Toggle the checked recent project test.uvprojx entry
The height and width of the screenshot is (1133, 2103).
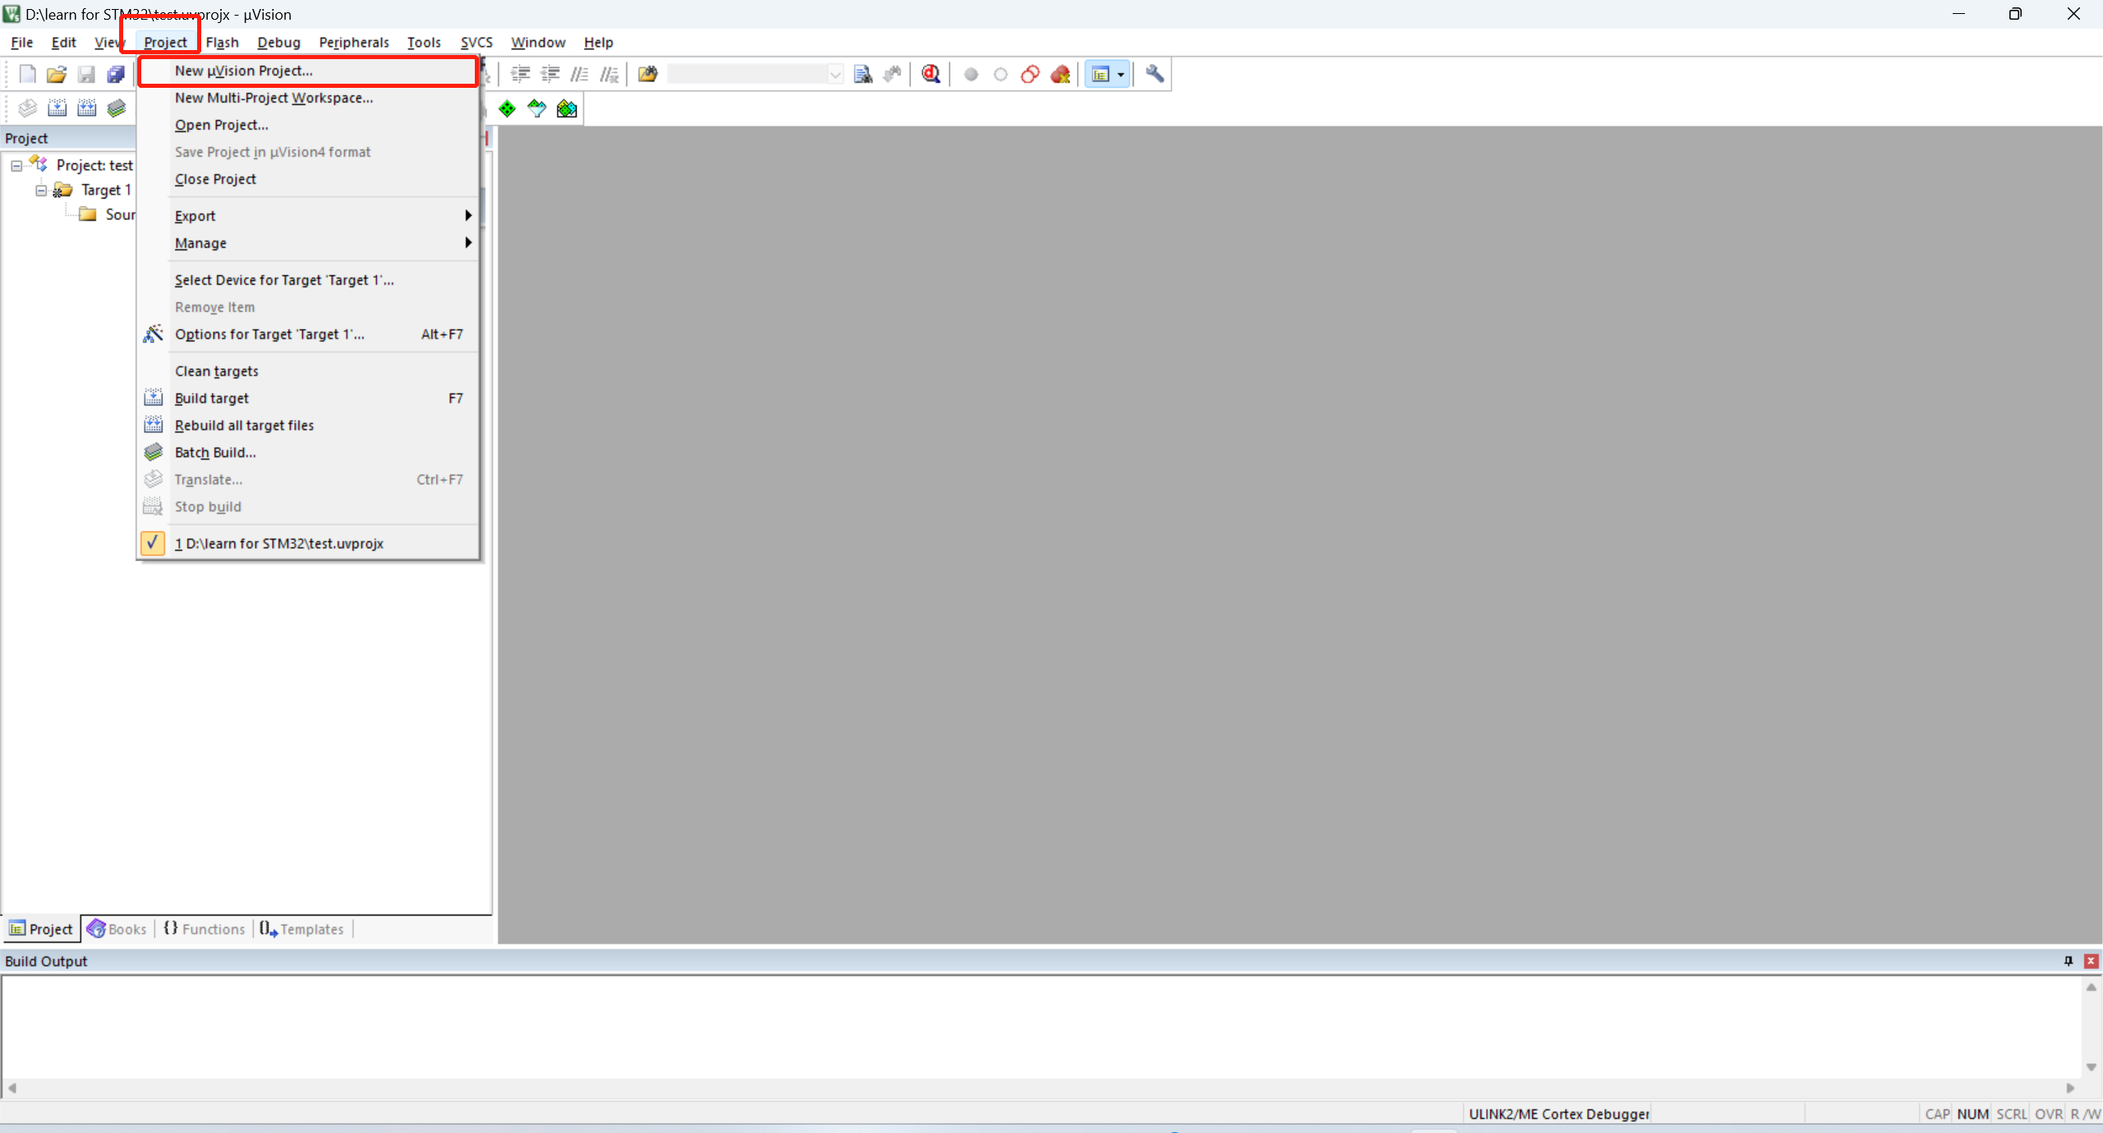point(278,544)
